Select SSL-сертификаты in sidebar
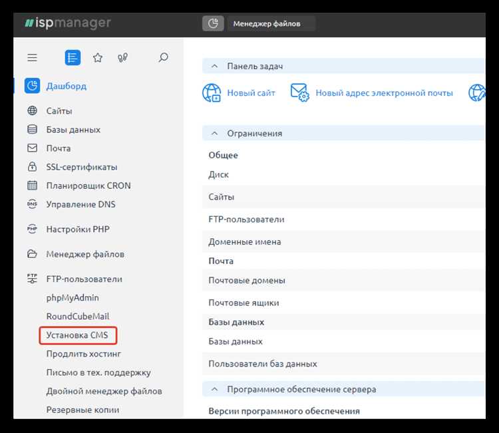 [82, 167]
